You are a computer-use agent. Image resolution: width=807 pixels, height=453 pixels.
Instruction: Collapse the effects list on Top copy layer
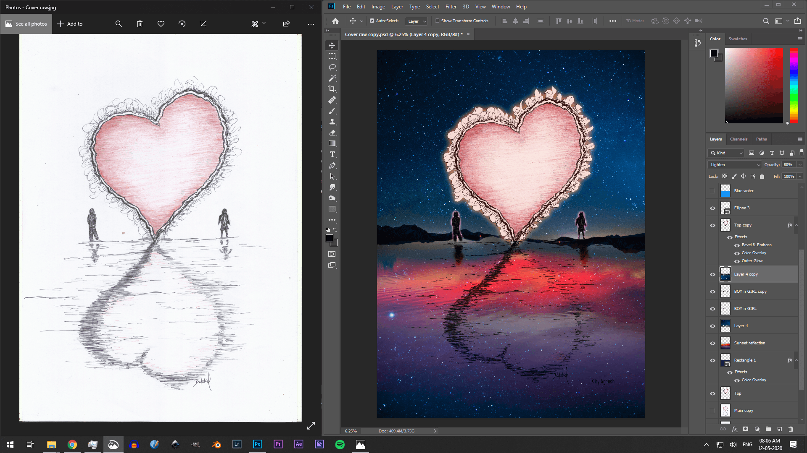pos(797,225)
